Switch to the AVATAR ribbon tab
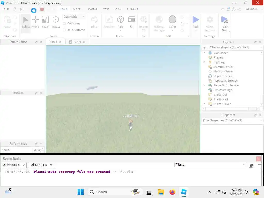 pos(93,10)
